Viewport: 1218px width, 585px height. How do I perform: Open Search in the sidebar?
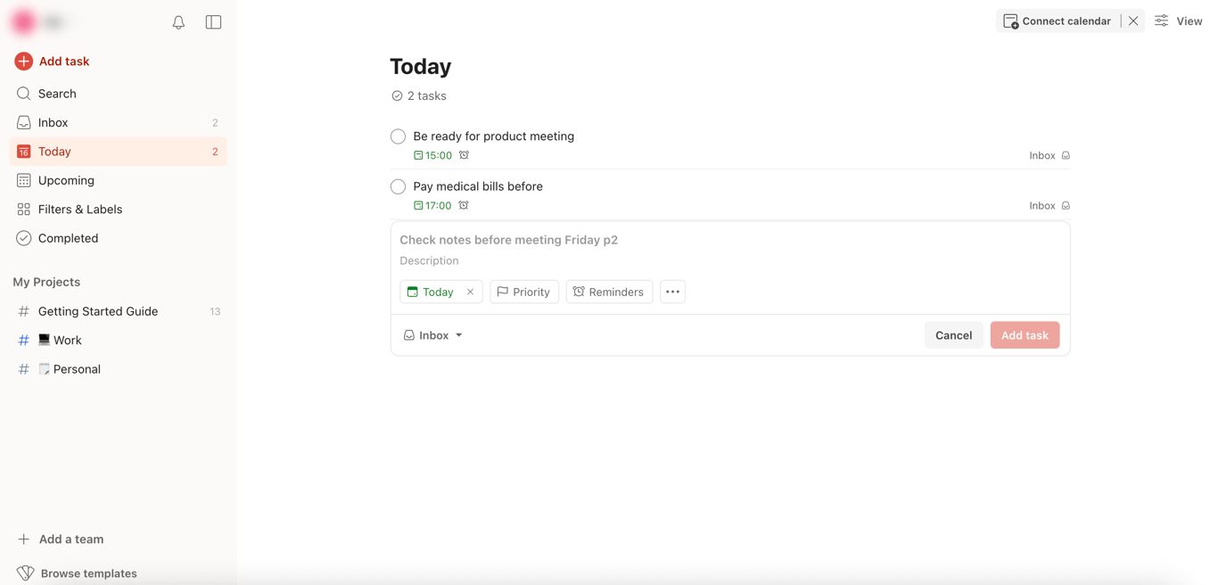[x=57, y=94]
